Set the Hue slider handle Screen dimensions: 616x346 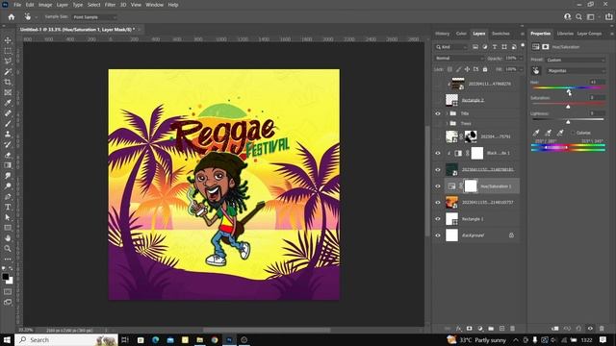pyautogui.click(x=569, y=91)
